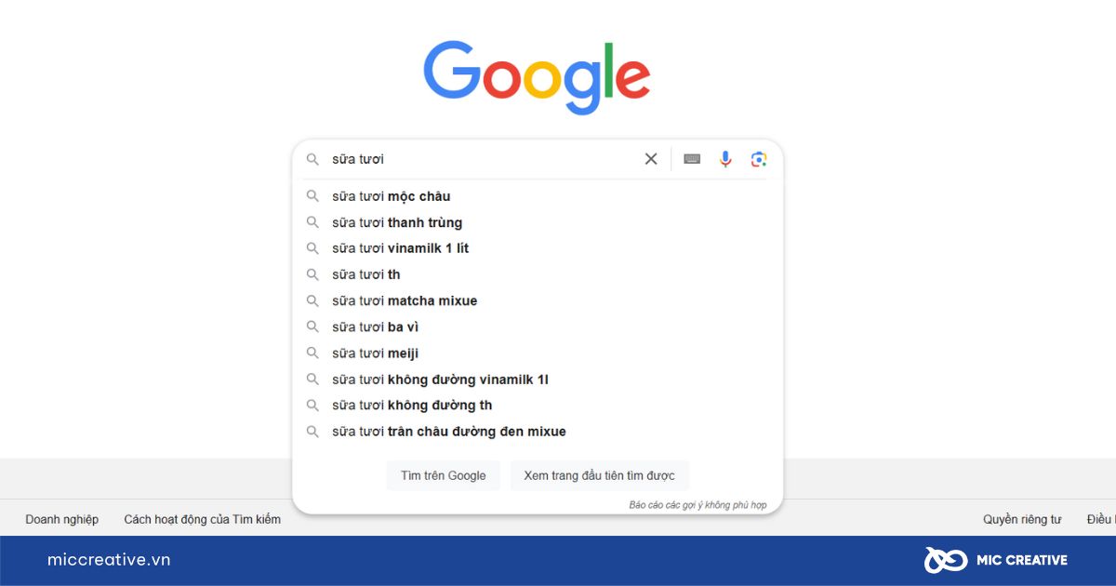Select suggestion 'sữa tươi thanh trùng'

coord(538,222)
